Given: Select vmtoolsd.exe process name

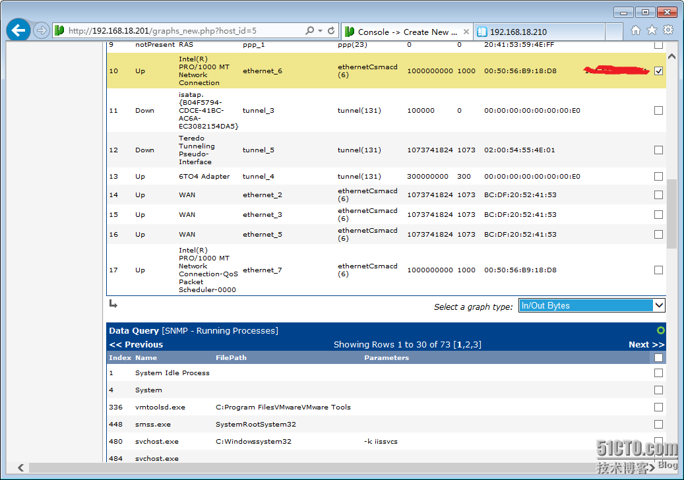Looking at the screenshot, I should [x=160, y=407].
